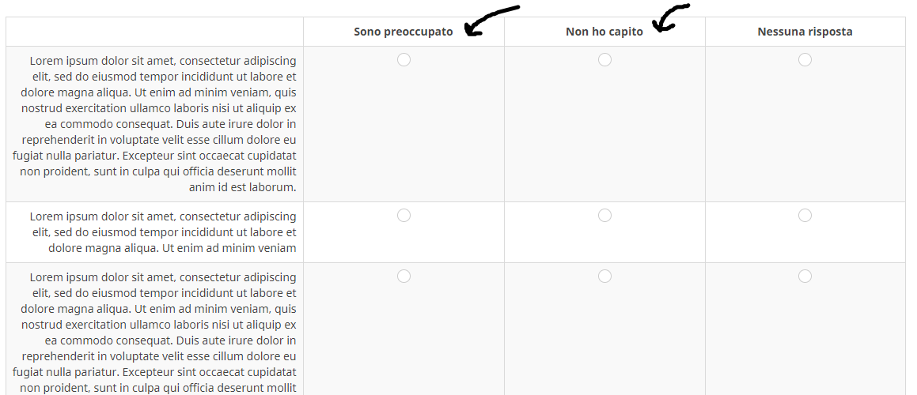Click the first question's Lorem ipsum paragraph
917x395 pixels.
[155, 124]
